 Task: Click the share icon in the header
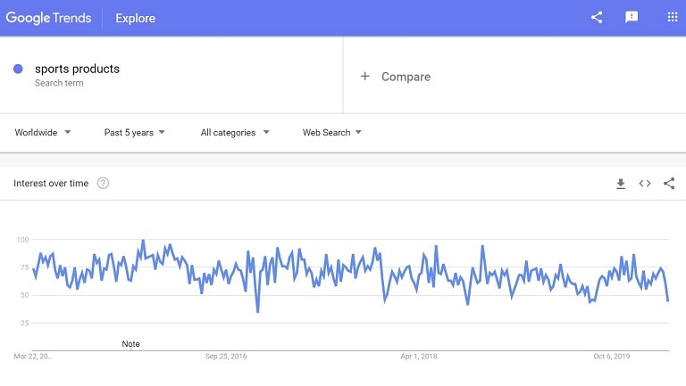coord(597,18)
